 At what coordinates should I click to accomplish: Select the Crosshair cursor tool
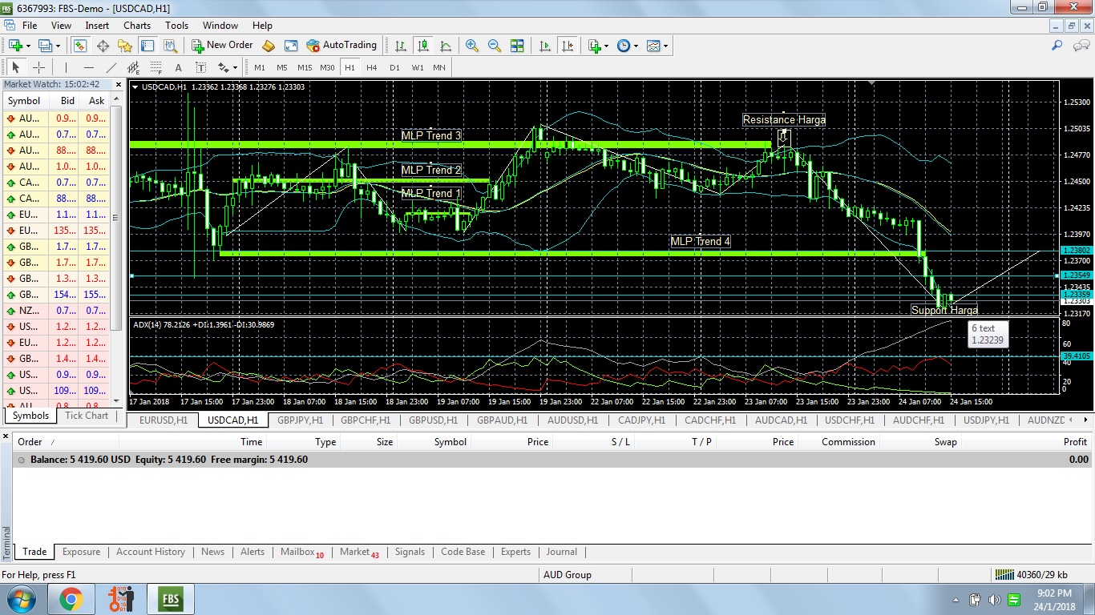click(x=38, y=68)
